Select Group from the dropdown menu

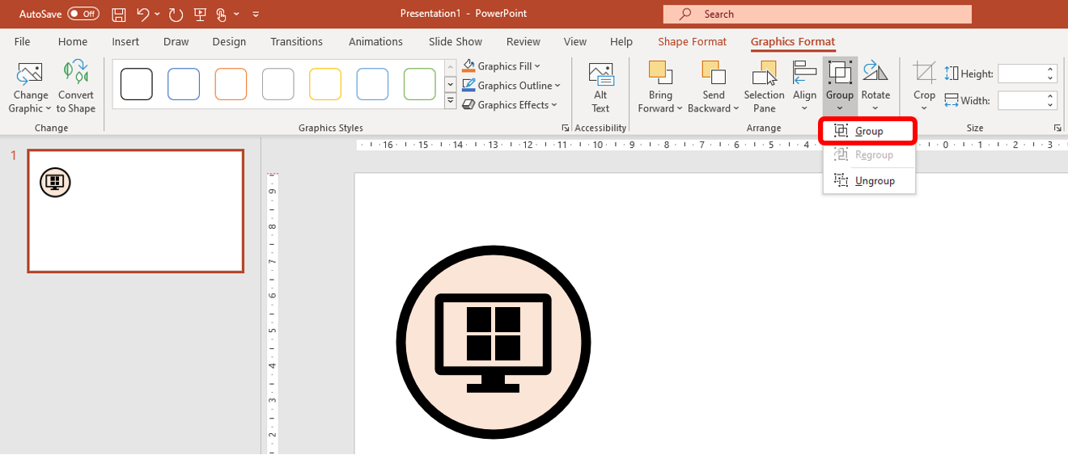point(868,131)
